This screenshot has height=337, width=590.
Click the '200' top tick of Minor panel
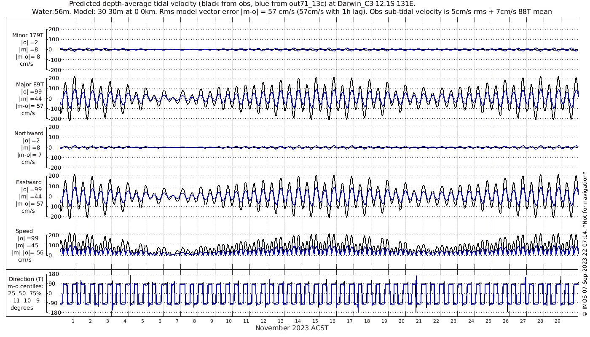[x=54, y=29]
